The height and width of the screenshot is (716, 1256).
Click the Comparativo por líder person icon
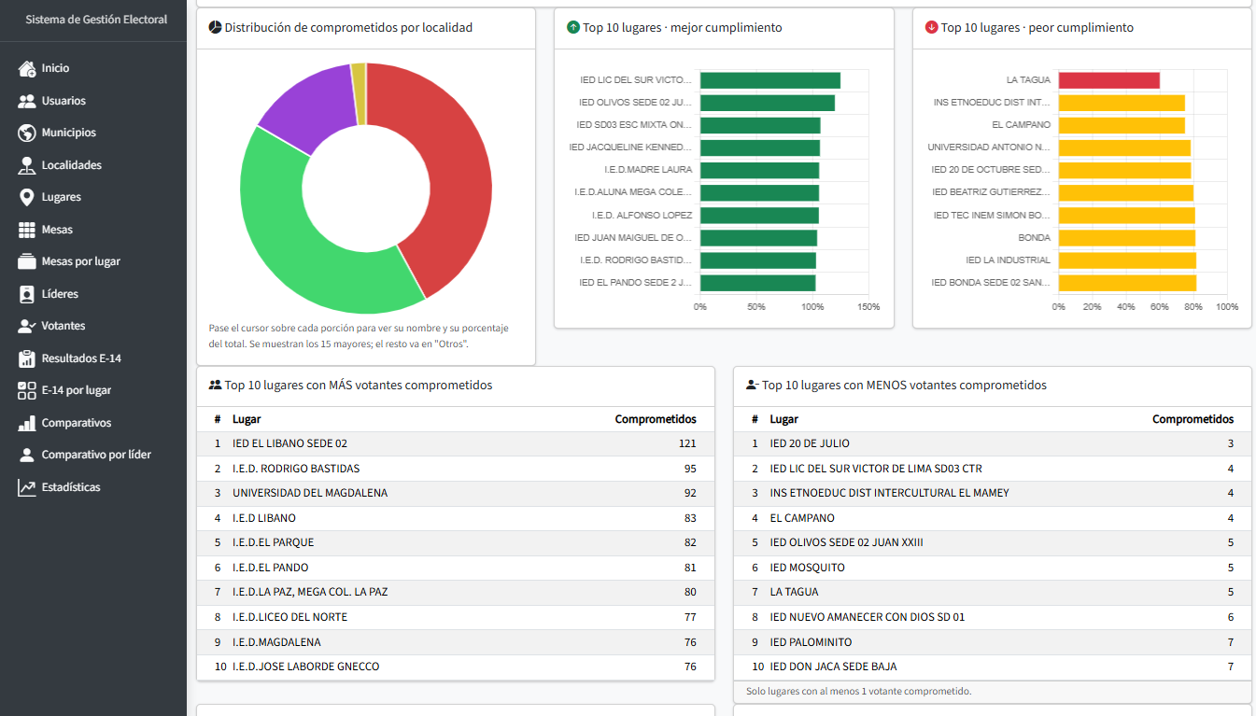26,455
